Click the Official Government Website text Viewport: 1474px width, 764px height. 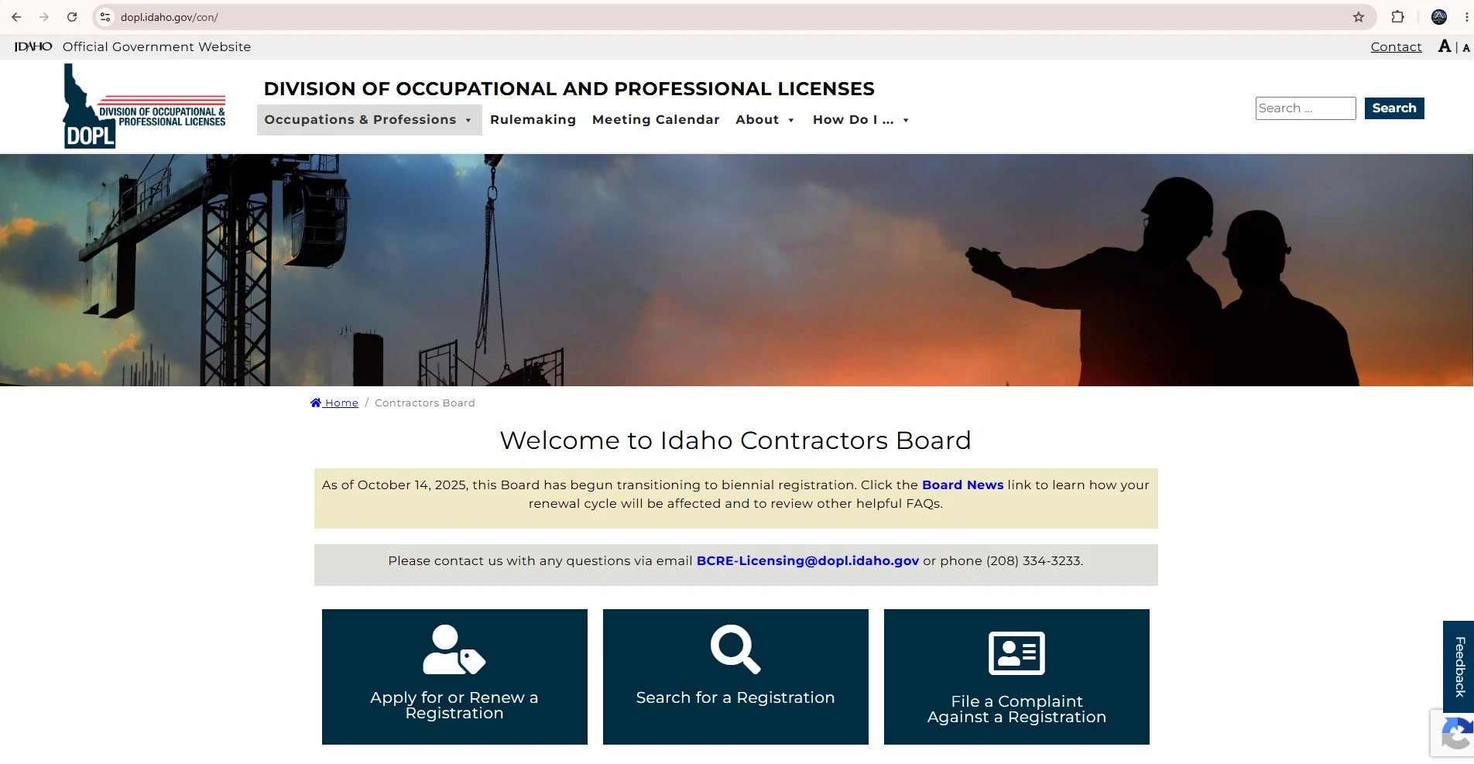[x=156, y=46]
